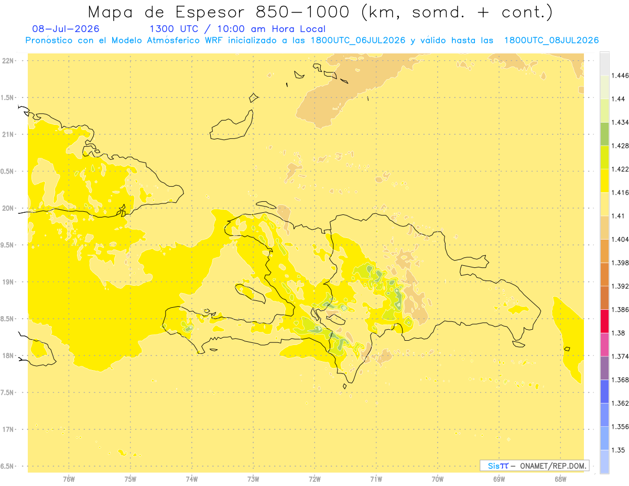Click the legend value '1.362'
629x486 pixels.
pos(620,403)
